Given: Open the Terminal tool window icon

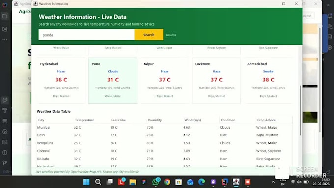Looking at the screenshot, I should pyautogui.click(x=5, y=142).
